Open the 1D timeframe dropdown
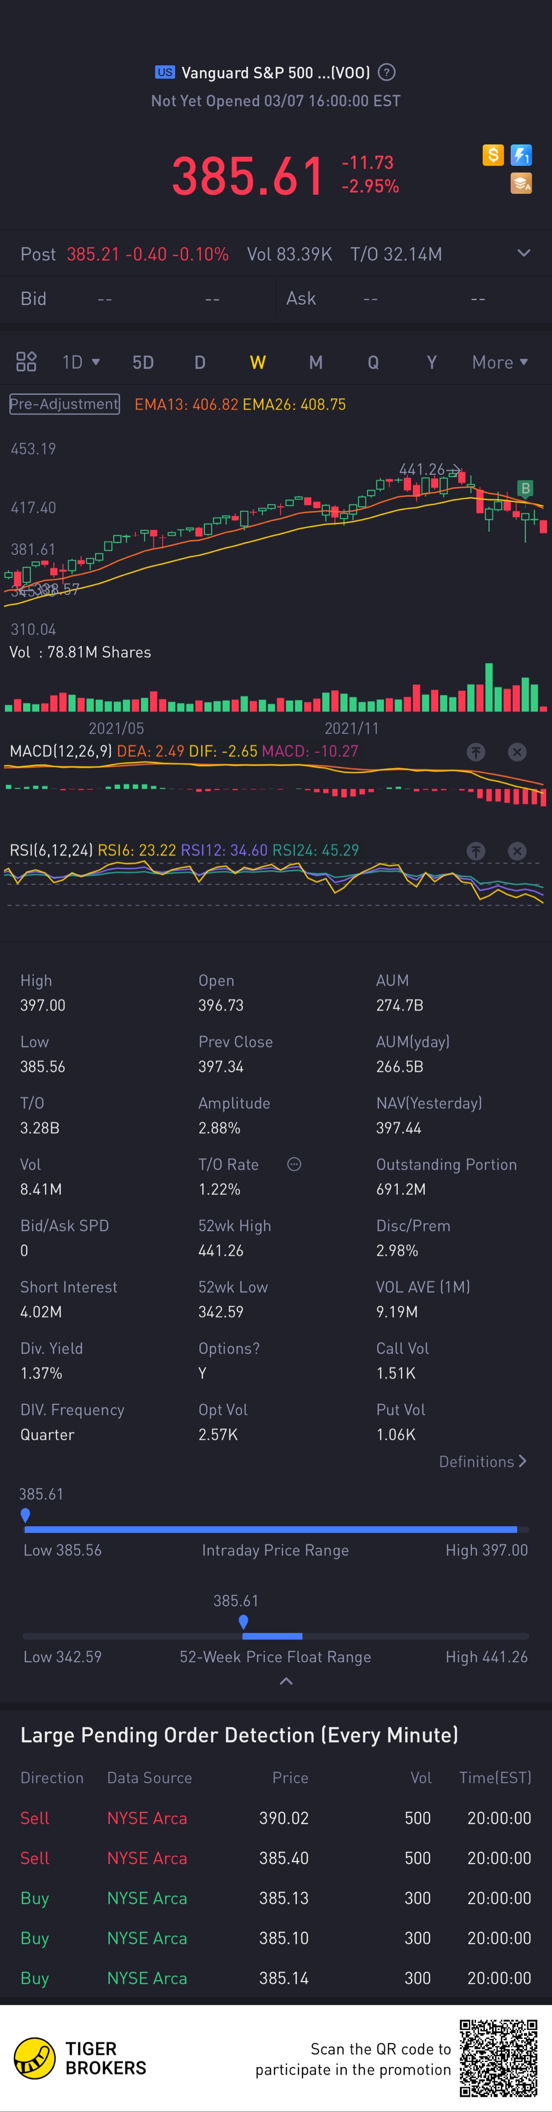The height and width of the screenshot is (2112, 552). (80, 362)
